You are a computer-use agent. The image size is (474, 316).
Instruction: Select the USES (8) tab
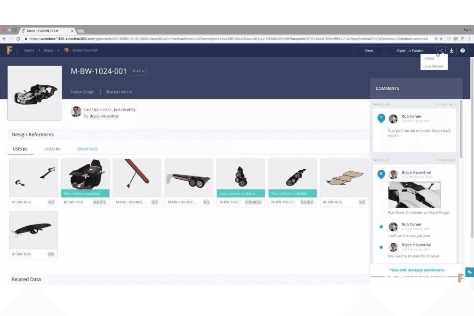[20, 149]
